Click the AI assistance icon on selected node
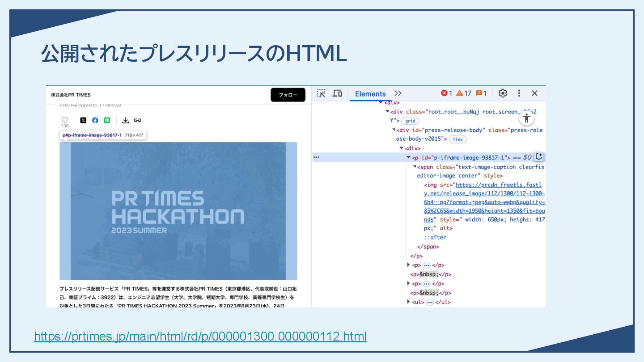 539,157
